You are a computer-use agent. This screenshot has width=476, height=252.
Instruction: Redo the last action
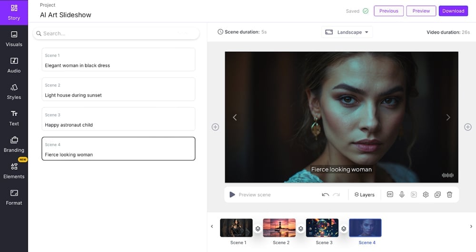(337, 194)
